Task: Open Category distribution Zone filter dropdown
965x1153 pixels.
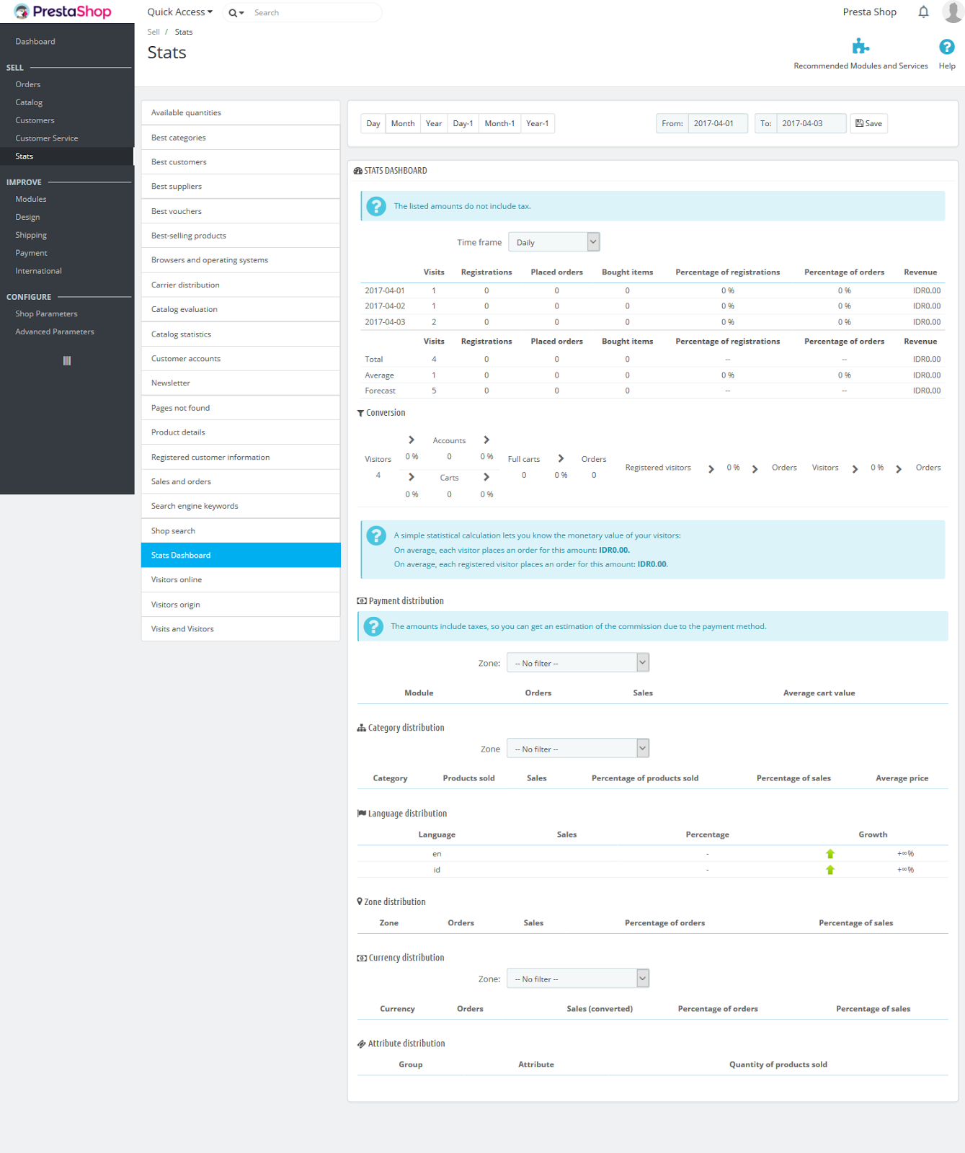Action: point(578,749)
